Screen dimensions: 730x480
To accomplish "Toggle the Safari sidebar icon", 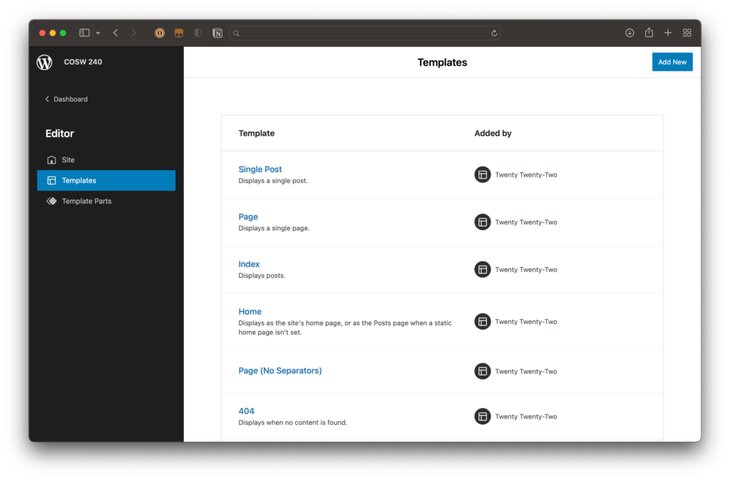I will pos(84,33).
